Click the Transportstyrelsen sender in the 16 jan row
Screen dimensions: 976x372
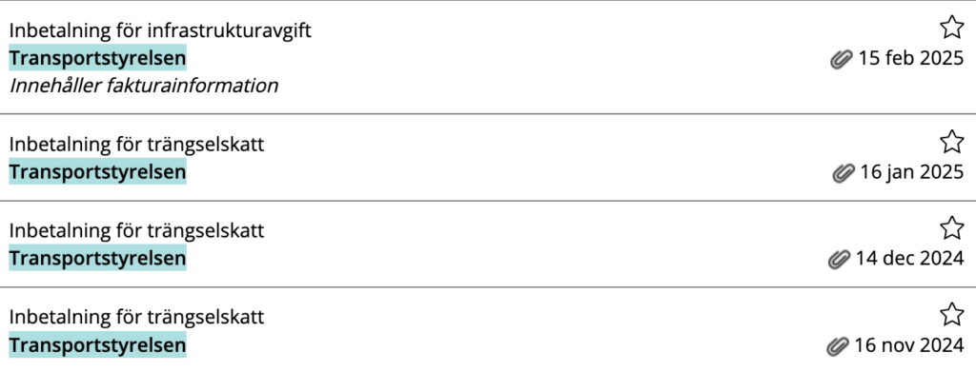coord(98,172)
